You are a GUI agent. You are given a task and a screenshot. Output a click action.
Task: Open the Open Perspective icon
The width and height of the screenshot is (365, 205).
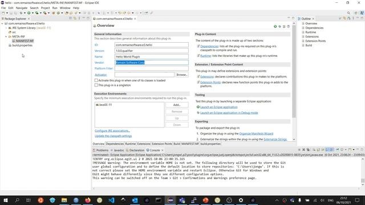356,13
